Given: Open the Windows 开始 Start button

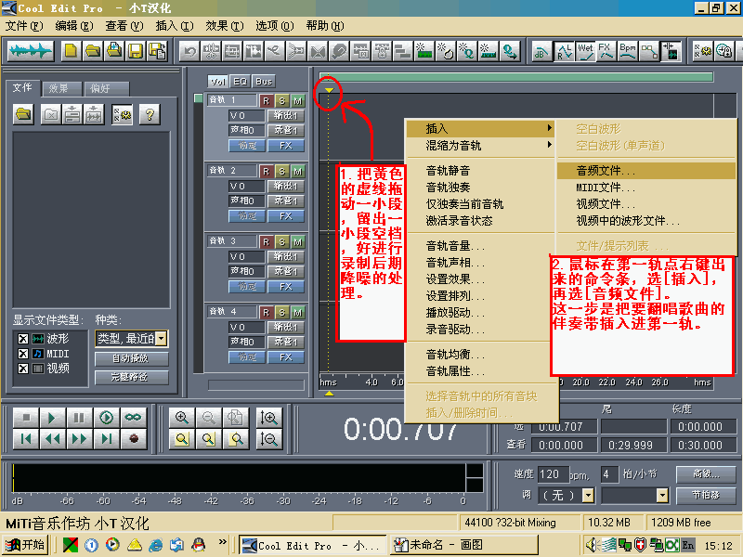Looking at the screenshot, I should tap(26, 545).
